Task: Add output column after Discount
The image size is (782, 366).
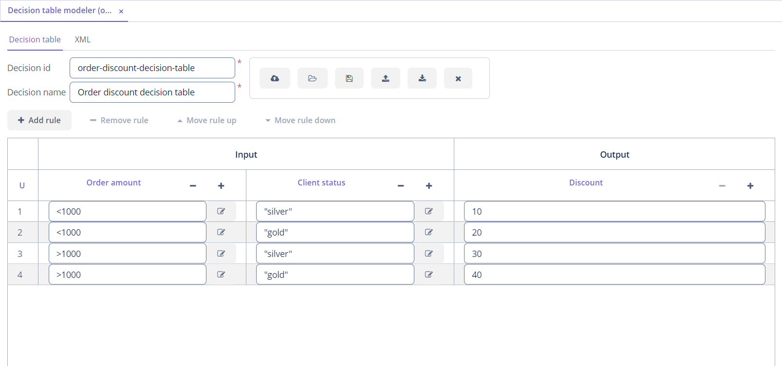Action: pyautogui.click(x=750, y=186)
